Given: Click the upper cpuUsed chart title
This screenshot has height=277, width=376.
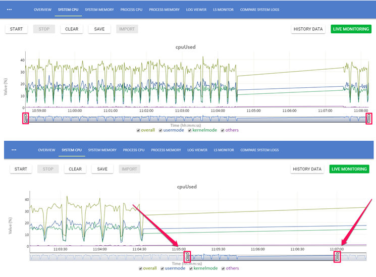Looking at the screenshot, I should click(x=186, y=47).
